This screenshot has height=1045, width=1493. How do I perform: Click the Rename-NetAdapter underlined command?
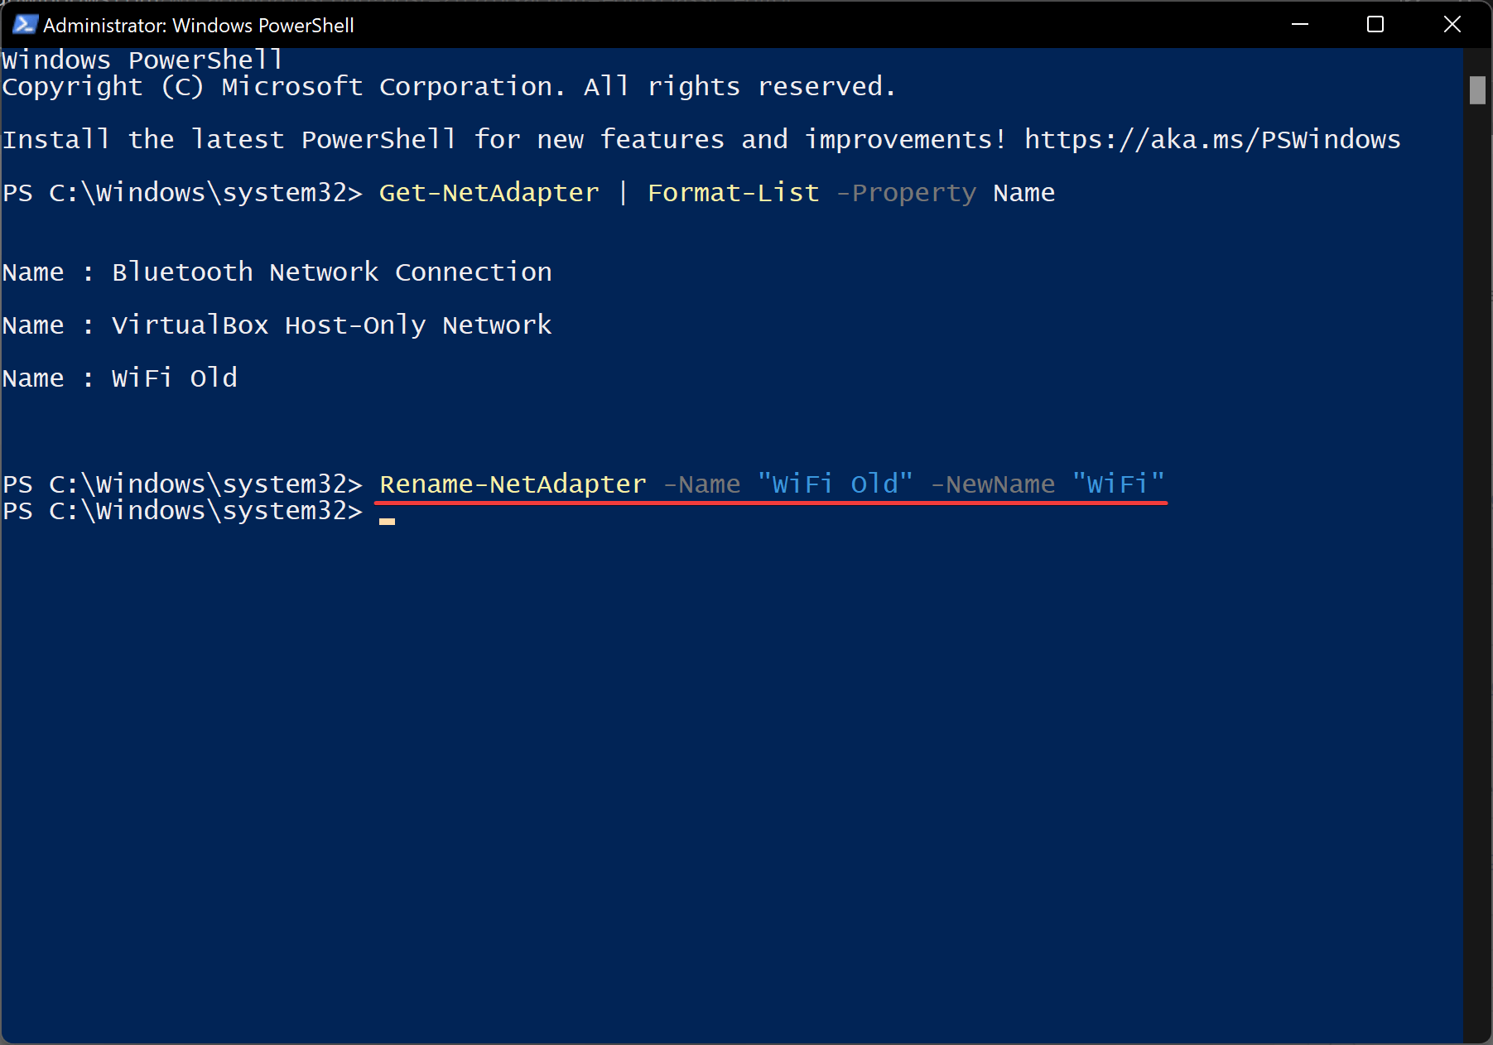512,484
